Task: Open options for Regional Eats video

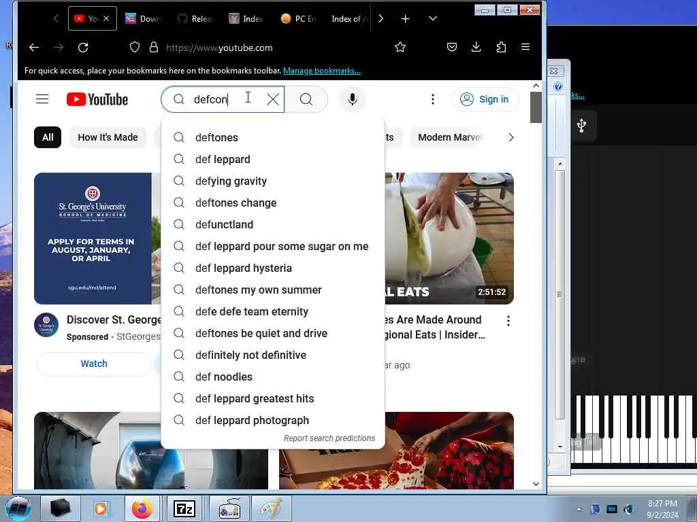Action: 508,321
